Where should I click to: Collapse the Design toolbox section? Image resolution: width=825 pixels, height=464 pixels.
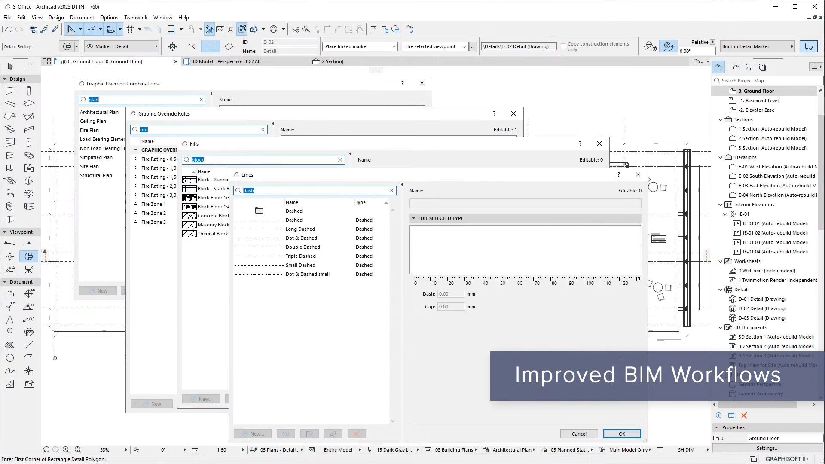click(5, 79)
